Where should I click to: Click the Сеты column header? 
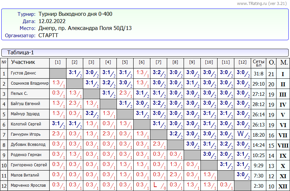pyautogui.click(x=258, y=62)
